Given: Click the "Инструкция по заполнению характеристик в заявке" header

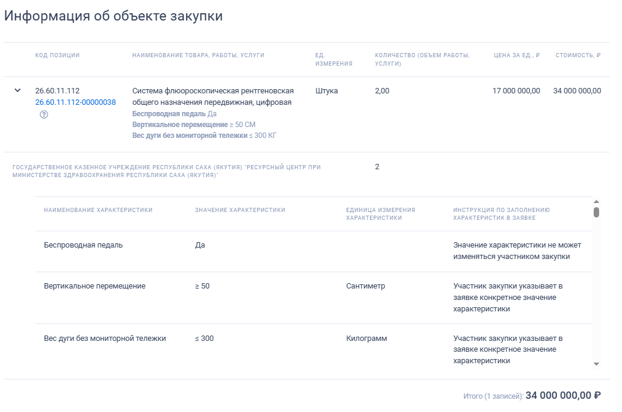Looking at the screenshot, I should (502, 214).
